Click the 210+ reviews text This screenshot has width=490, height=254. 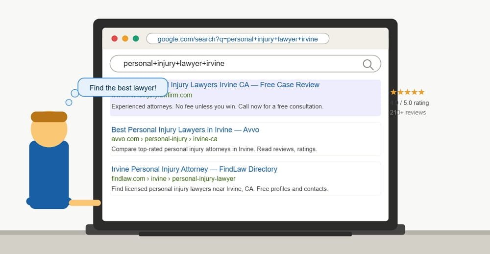pyautogui.click(x=408, y=113)
